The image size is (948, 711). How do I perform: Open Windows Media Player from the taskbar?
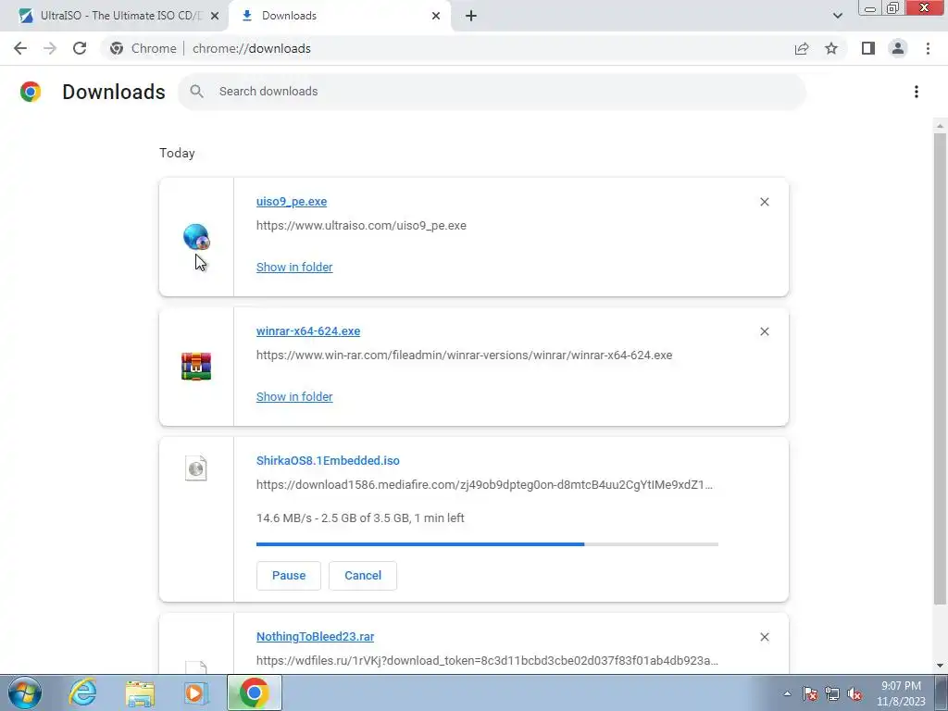(x=195, y=692)
